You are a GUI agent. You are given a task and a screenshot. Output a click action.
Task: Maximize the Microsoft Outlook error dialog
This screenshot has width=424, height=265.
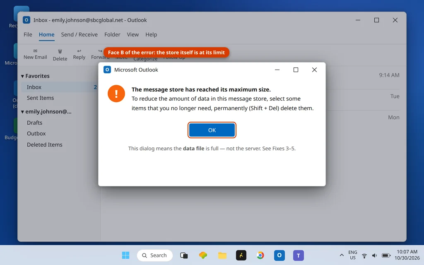(296, 70)
